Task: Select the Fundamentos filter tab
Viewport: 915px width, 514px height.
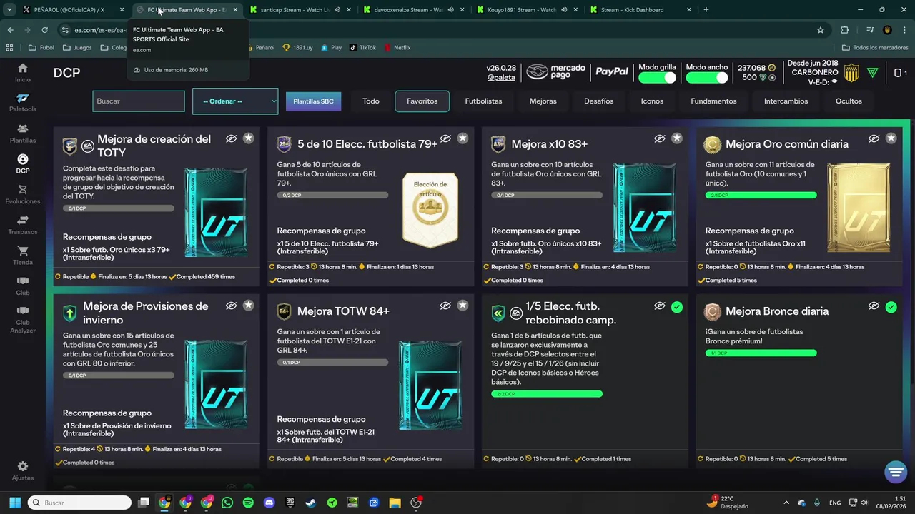Action: pyautogui.click(x=713, y=101)
